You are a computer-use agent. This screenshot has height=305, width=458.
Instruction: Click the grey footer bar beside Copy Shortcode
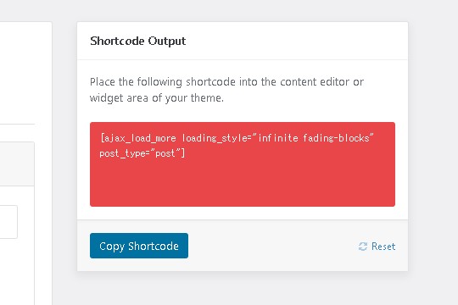(271, 246)
